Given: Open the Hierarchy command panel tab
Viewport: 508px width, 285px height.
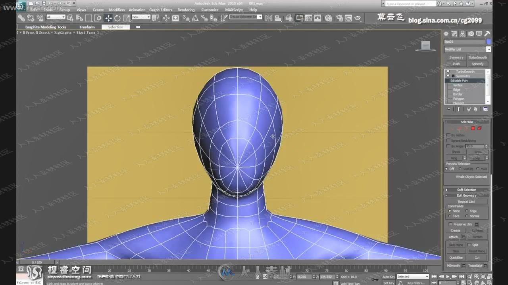Looking at the screenshot, I should pyautogui.click(x=462, y=34).
